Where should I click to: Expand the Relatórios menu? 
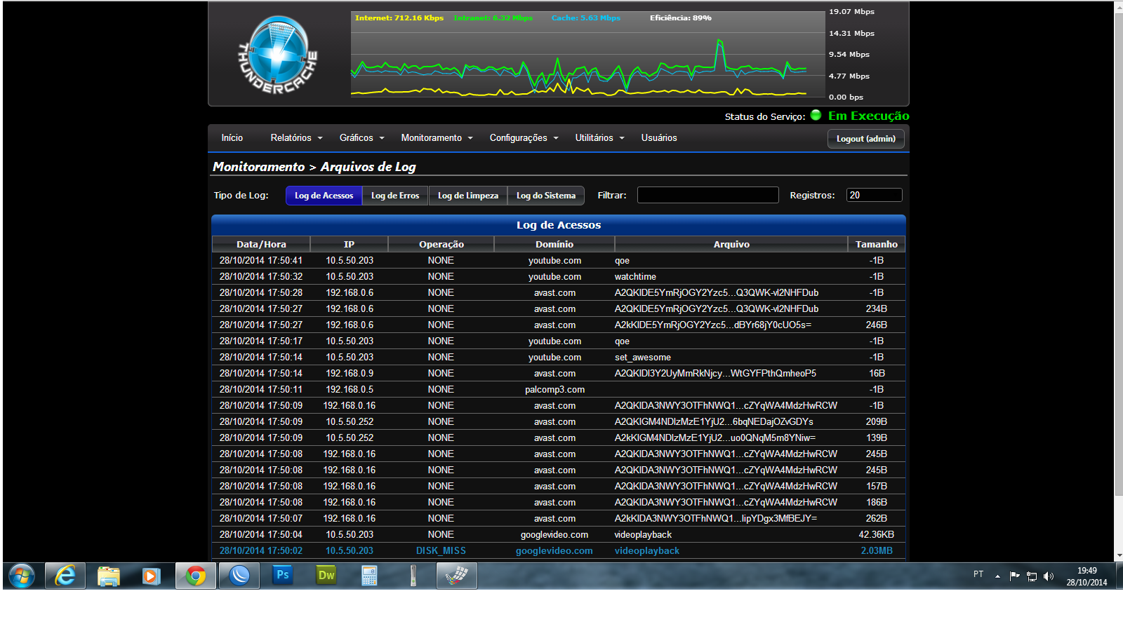point(296,138)
